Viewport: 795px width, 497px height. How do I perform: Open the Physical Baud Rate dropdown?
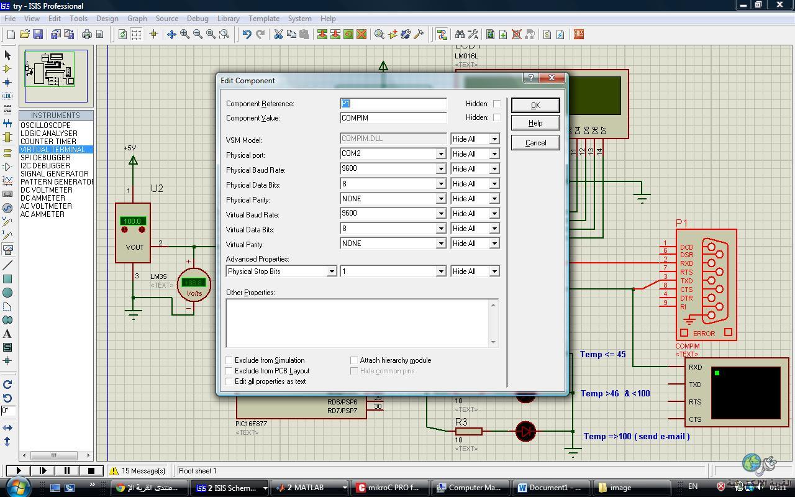pyautogui.click(x=440, y=168)
